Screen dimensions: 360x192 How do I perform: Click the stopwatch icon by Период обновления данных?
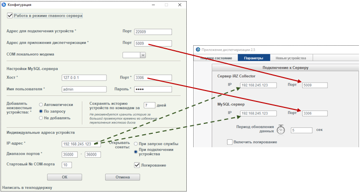[x=280, y=130]
